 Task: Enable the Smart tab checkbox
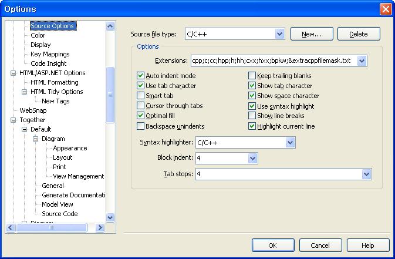pos(141,96)
